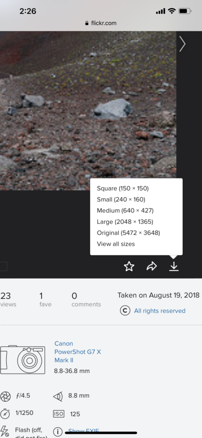The height and width of the screenshot is (438, 202).
Task: Fave the photo with the star icon
Action: [129, 266]
